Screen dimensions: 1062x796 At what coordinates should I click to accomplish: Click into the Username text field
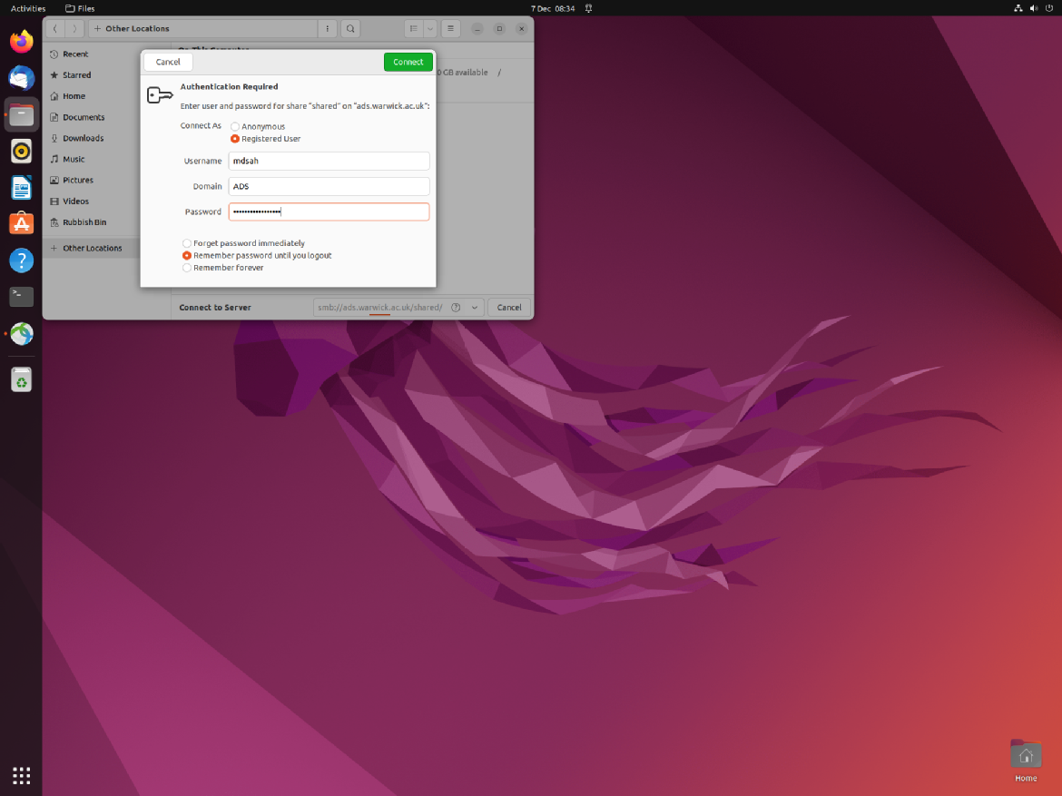[329, 161]
